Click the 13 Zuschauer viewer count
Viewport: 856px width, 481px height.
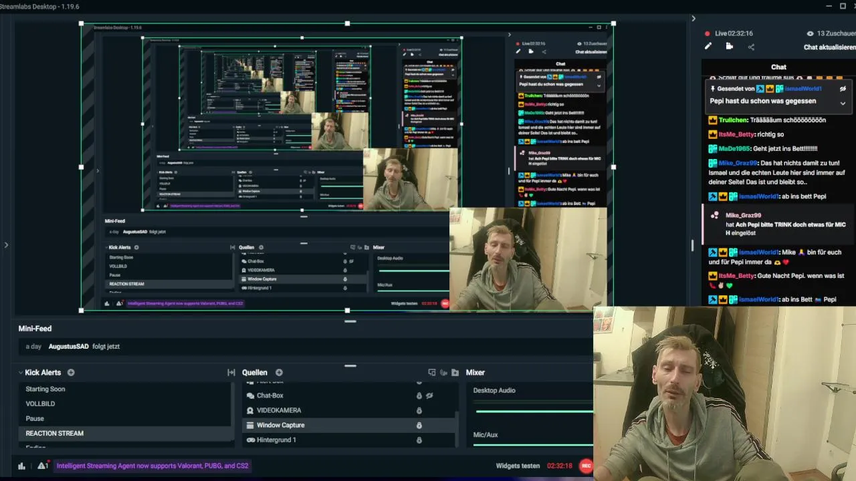pos(836,33)
